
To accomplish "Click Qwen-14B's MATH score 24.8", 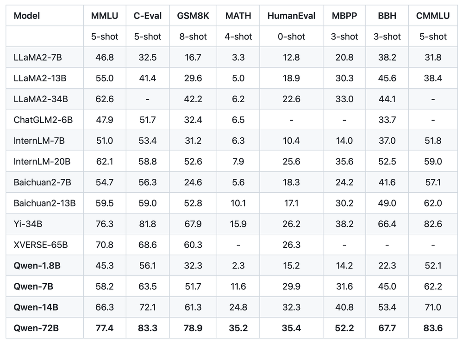I will (238, 307).
